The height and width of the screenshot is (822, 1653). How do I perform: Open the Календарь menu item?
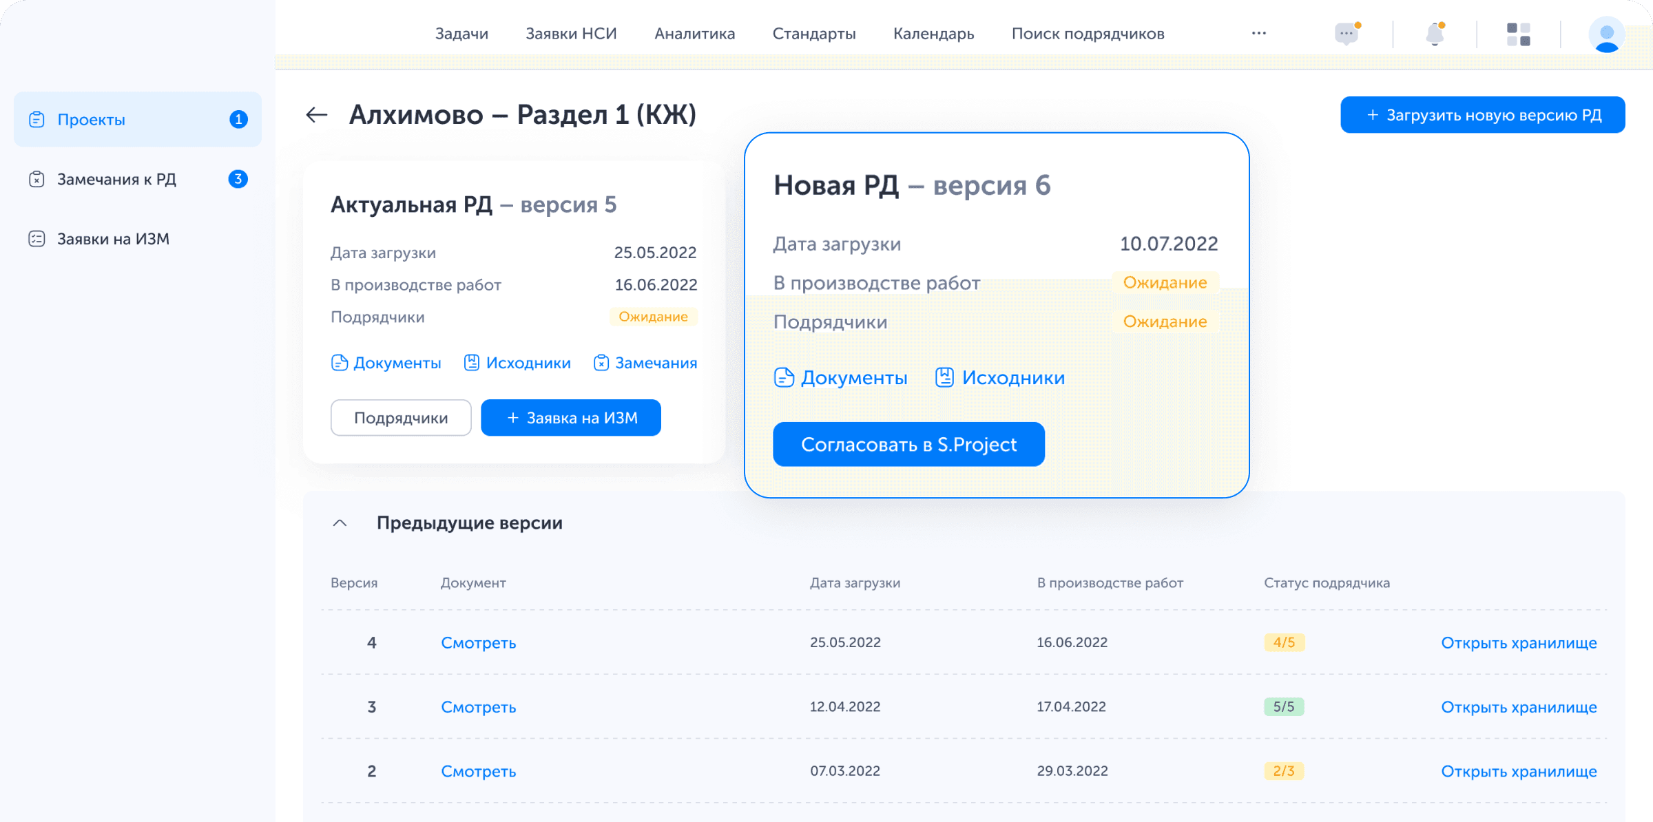933,34
